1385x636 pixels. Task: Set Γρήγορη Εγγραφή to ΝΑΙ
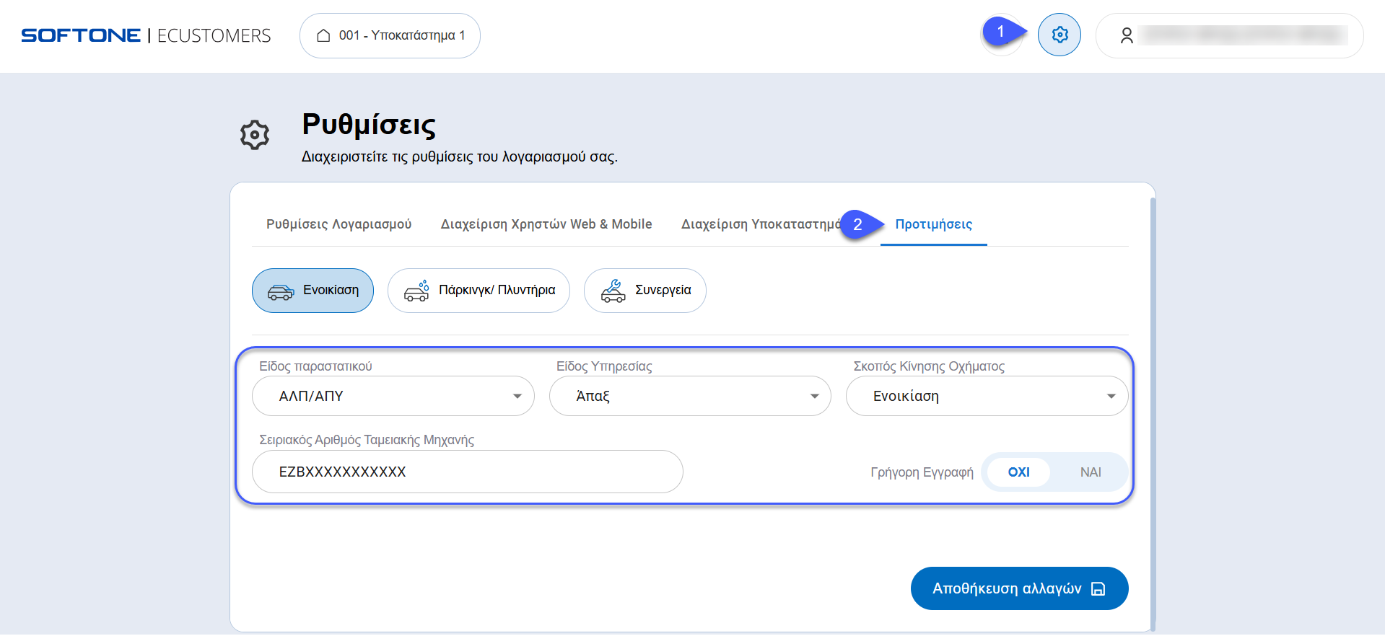click(x=1090, y=472)
